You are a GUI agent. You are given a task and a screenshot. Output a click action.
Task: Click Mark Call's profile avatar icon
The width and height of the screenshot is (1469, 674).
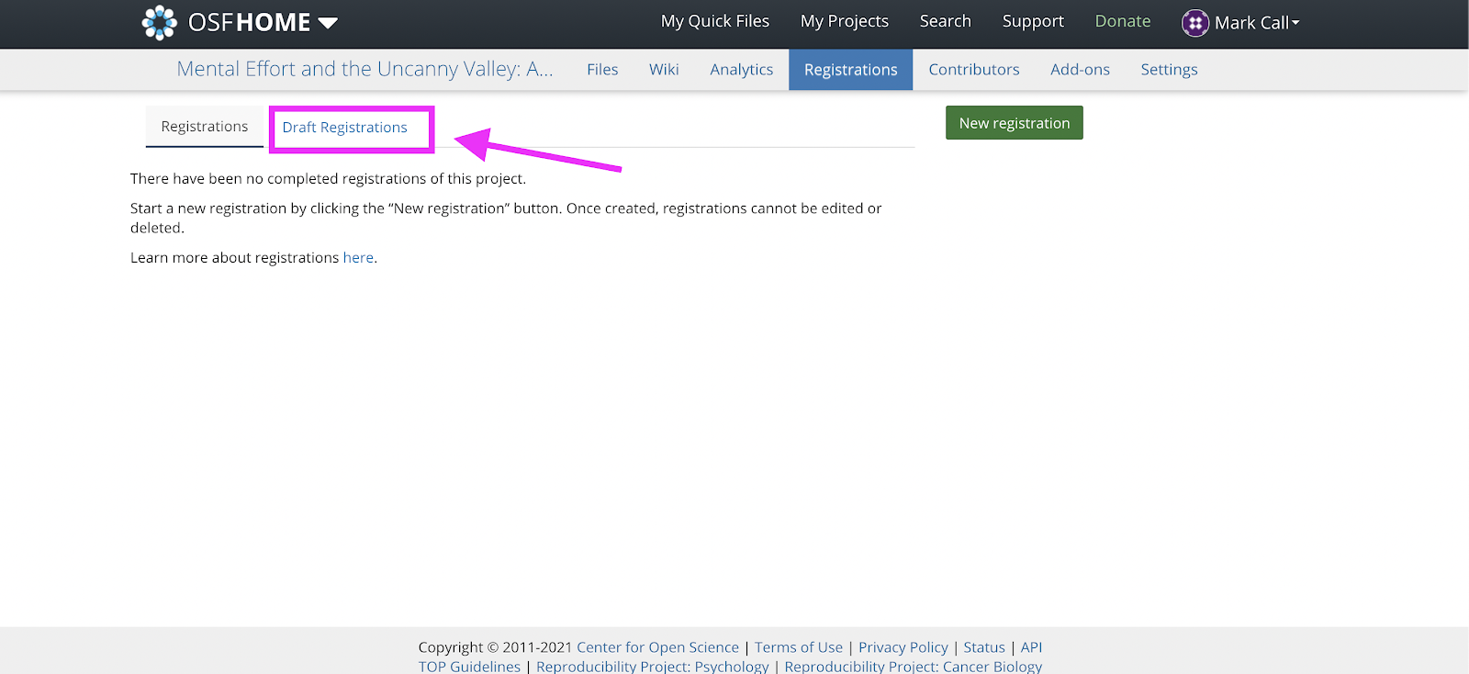[x=1195, y=23]
